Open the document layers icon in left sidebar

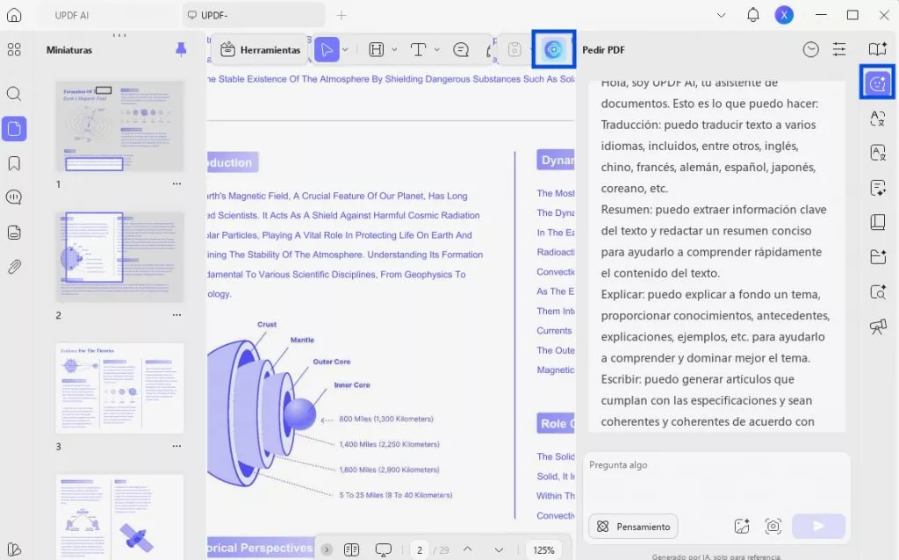[14, 232]
